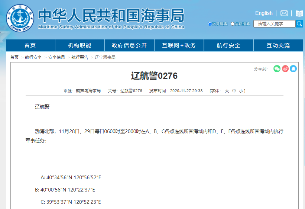Select the 法规搜索 radio option
Screen dimensions: 305x209
click(233, 24)
